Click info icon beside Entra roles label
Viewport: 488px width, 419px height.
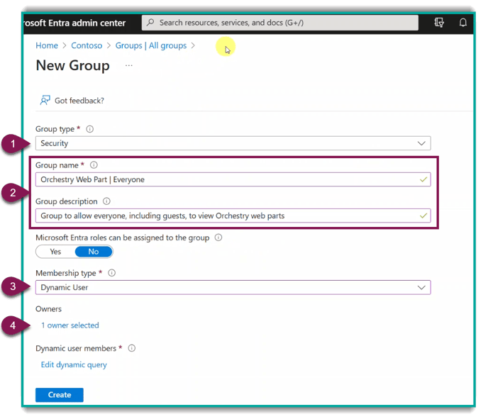click(x=218, y=238)
